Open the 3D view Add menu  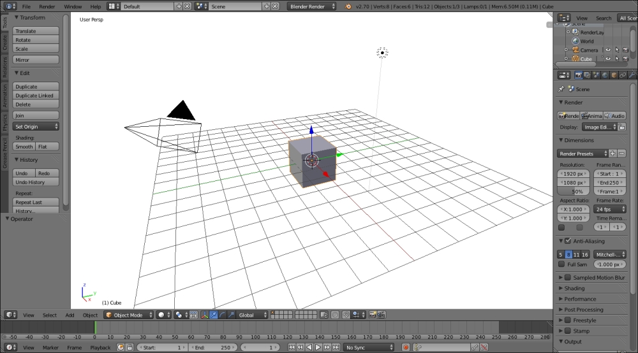pyautogui.click(x=70, y=315)
